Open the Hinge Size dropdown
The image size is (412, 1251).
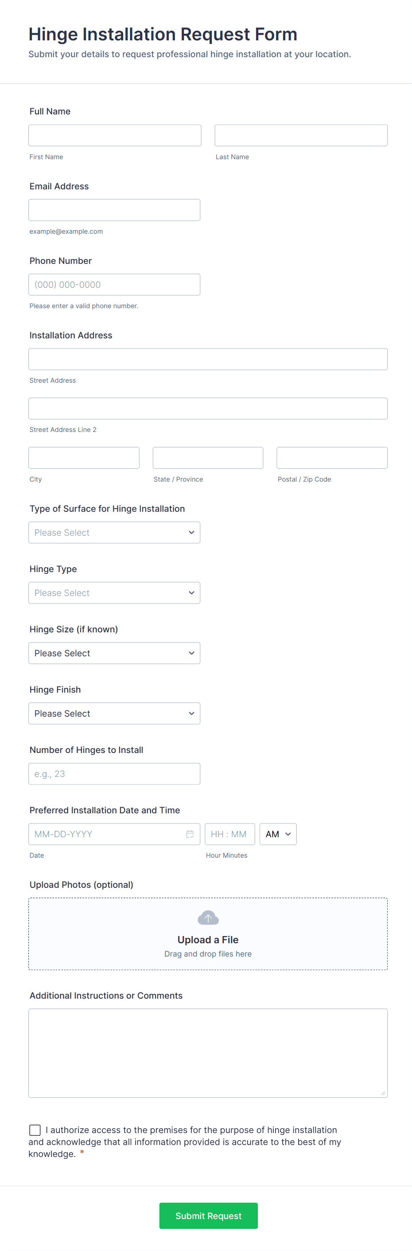pyautogui.click(x=114, y=653)
